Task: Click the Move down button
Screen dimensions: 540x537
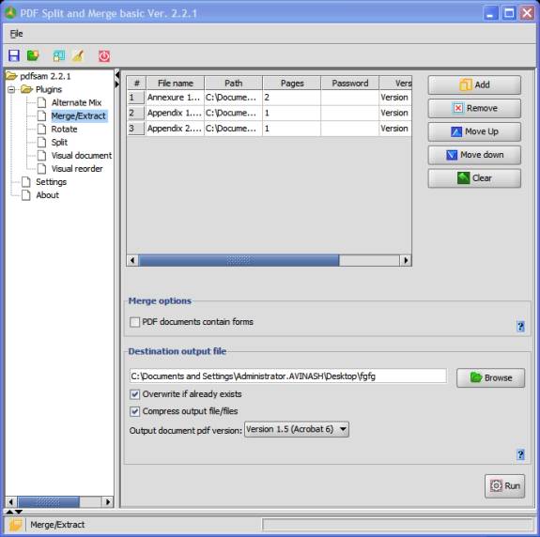Action: (474, 155)
